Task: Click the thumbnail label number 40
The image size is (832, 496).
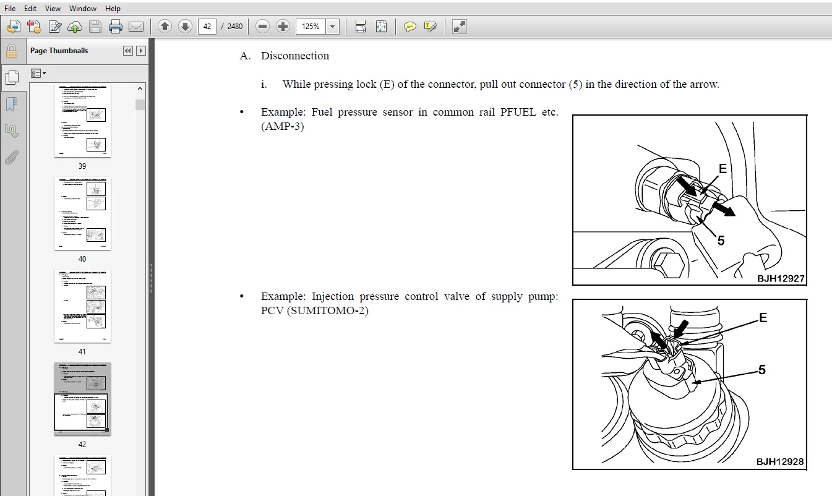Action: pos(82,259)
